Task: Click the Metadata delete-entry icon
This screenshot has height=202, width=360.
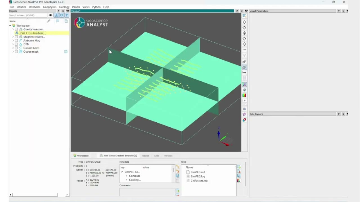Action: click(x=177, y=171)
